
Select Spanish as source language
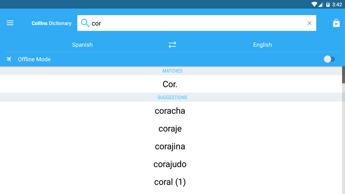tap(82, 45)
